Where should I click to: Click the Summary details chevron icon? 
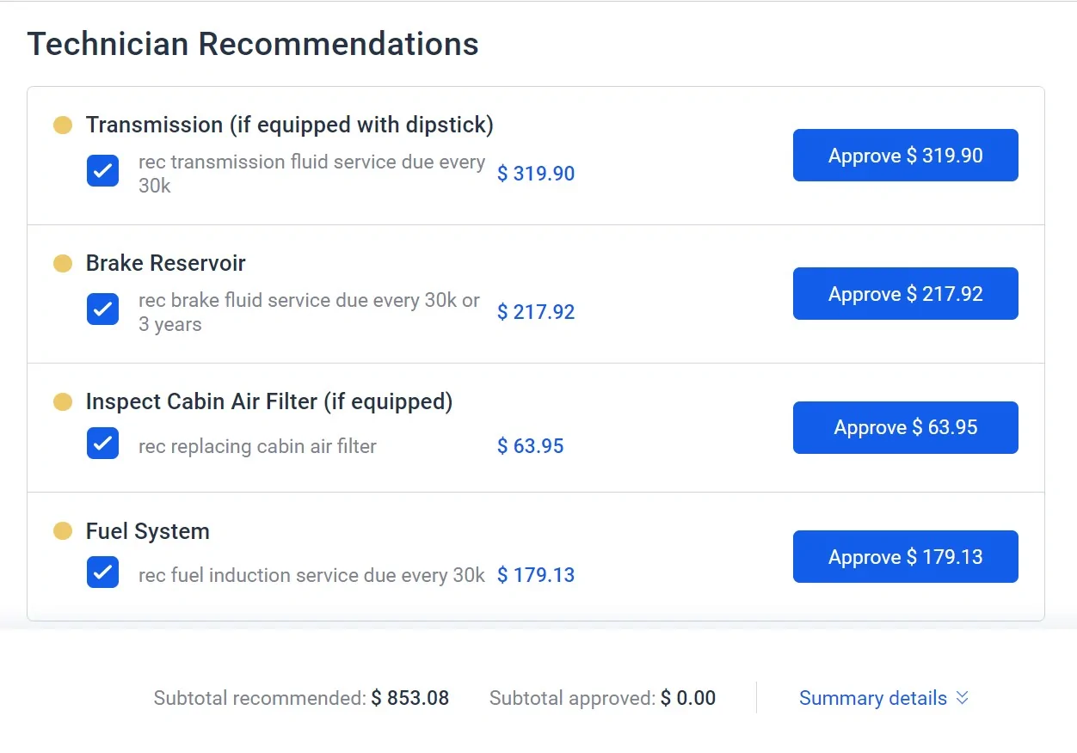pos(962,698)
